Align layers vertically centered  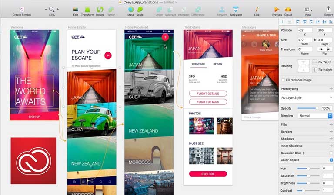pos(324,22)
